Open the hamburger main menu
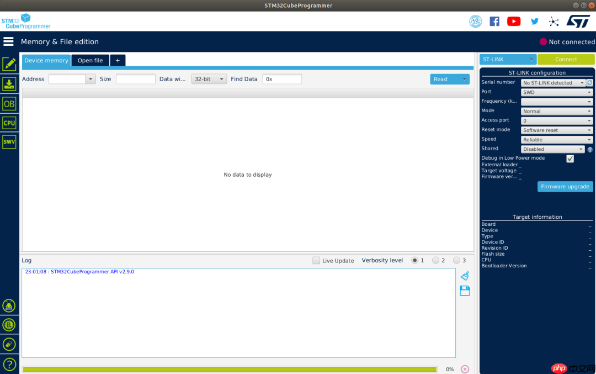Screen dimensions: 596x374 tap(8, 41)
